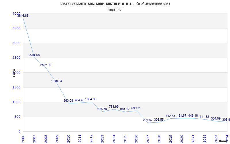Click the Anno x-axis title

click(x=223, y=141)
